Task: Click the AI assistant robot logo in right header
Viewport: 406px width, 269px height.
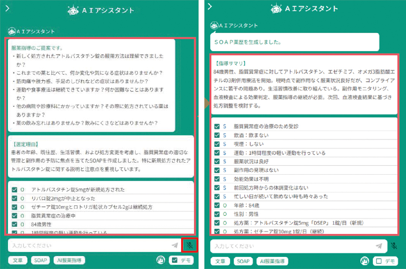Action: 276,9
